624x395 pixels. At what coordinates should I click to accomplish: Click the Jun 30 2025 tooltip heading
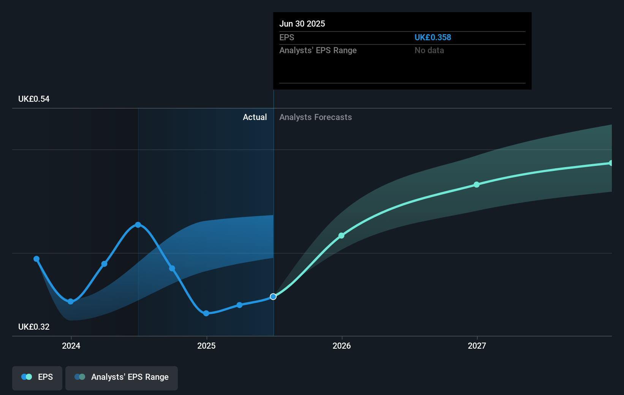click(302, 24)
